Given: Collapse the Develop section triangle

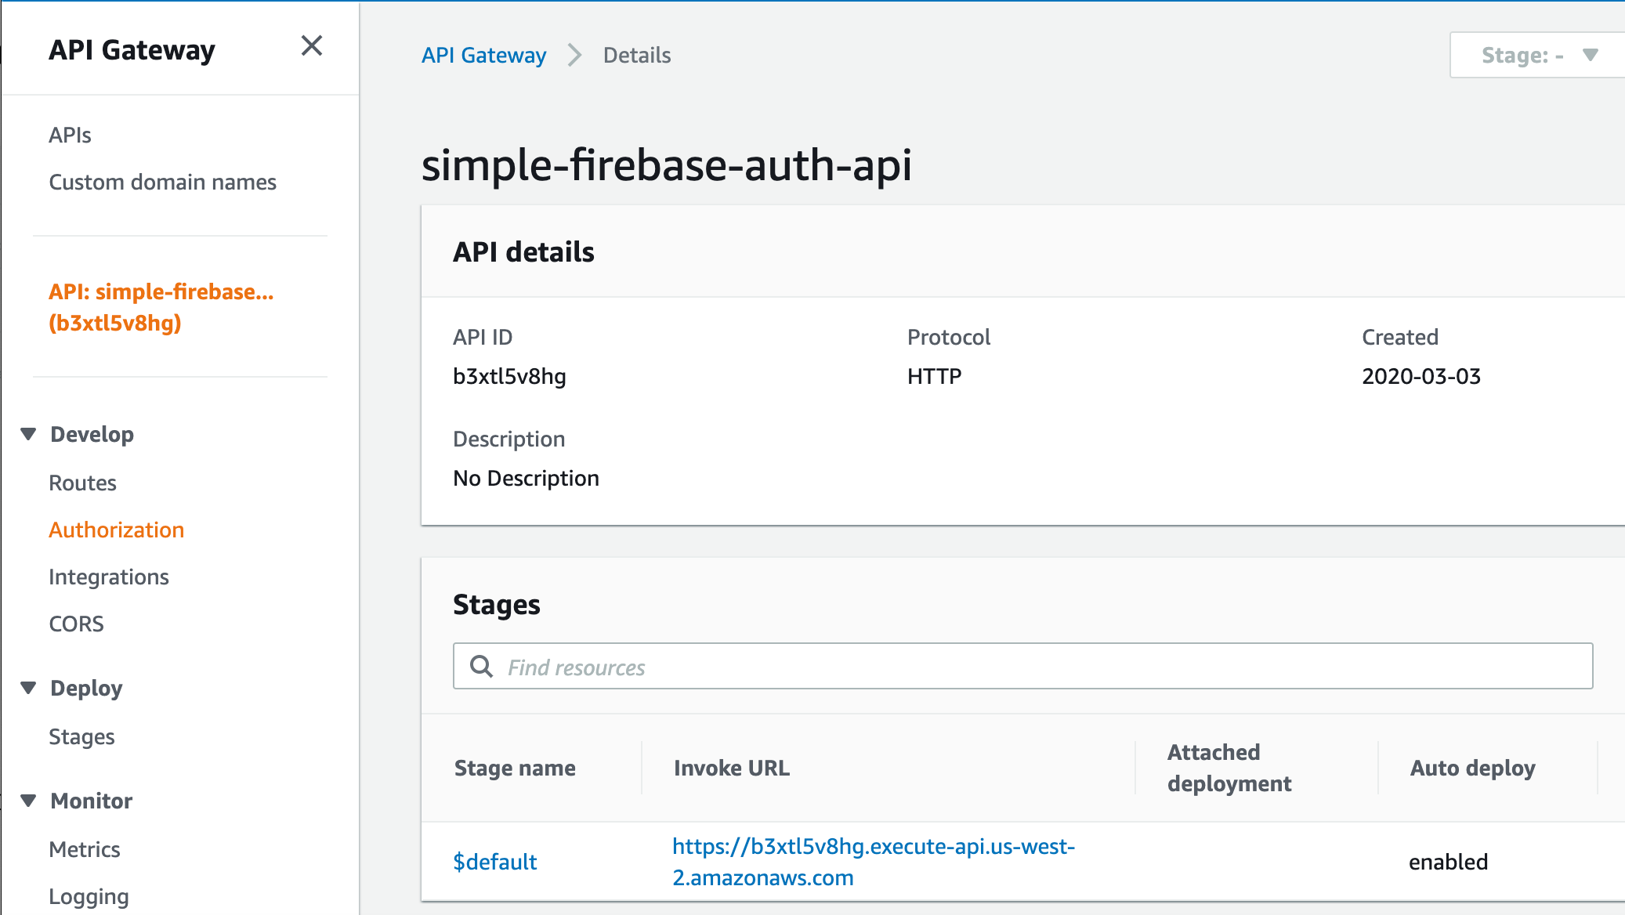Looking at the screenshot, I should (x=29, y=434).
